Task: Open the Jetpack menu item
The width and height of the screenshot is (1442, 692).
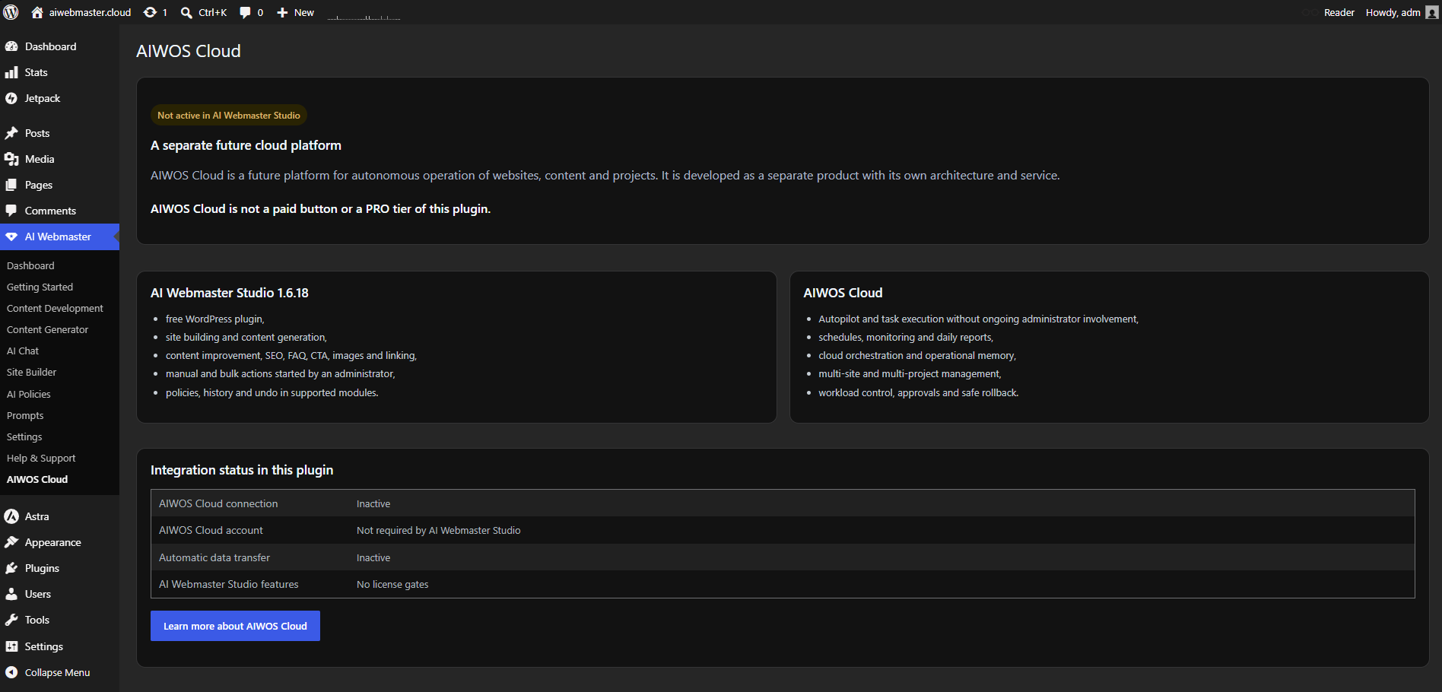Action: pos(43,98)
